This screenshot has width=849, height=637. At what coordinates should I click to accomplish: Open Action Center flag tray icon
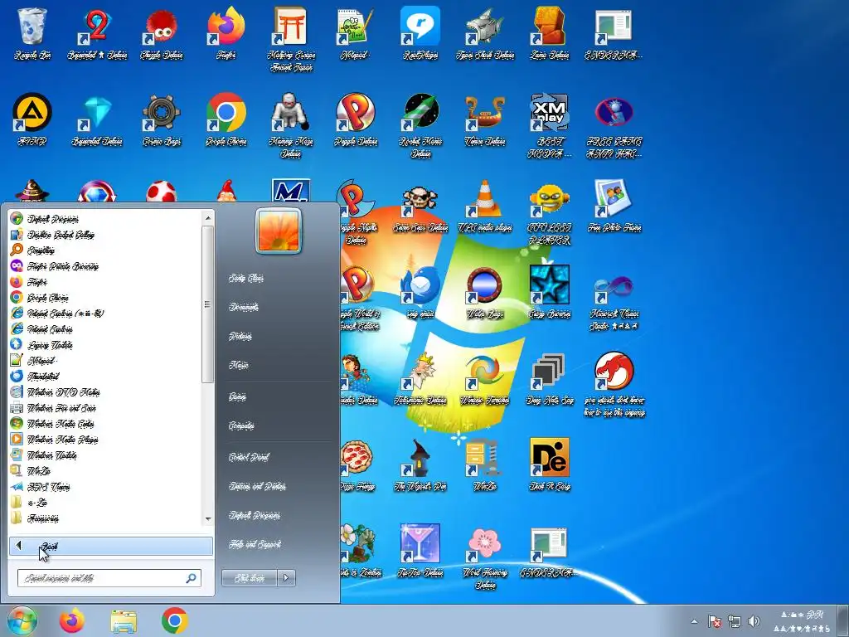(715, 620)
